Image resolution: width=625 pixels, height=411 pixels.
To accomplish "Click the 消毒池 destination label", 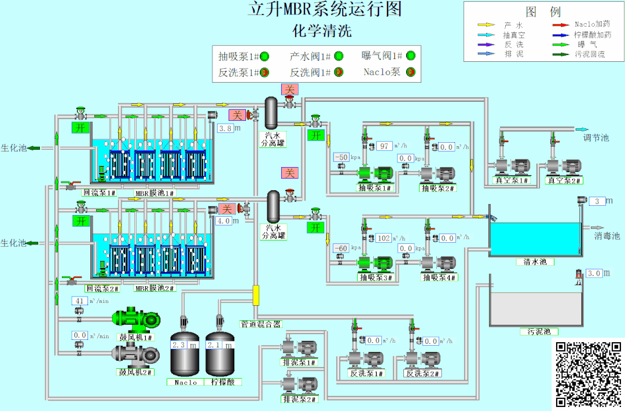I will 606,236.
